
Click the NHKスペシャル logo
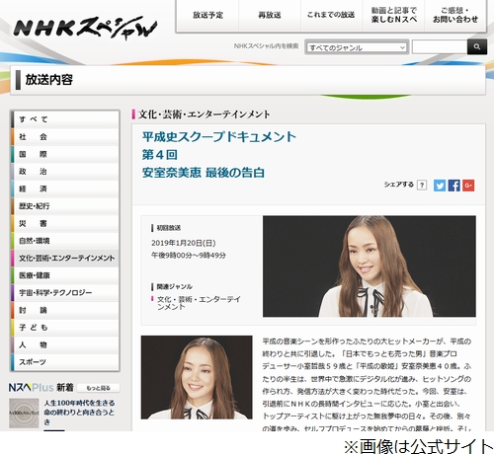pos(85,28)
